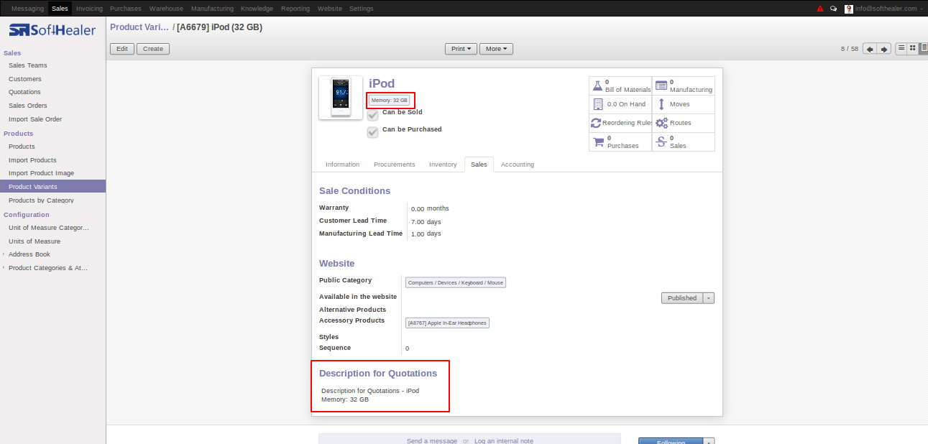
Task: Click the SoftHealer logo
Action: point(52,30)
